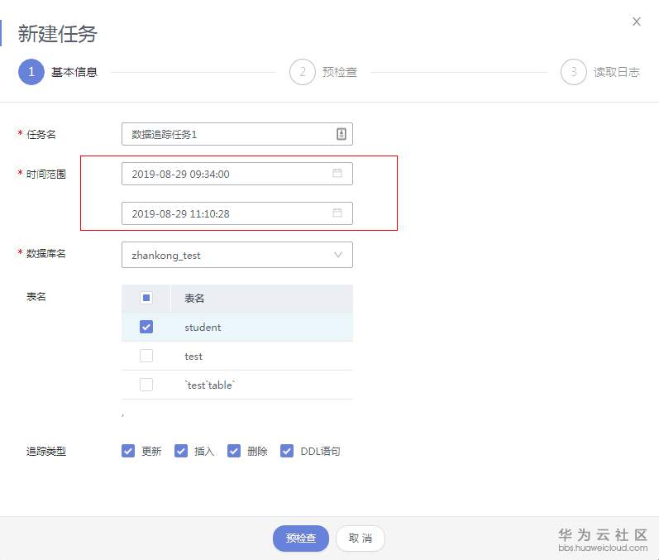Image resolution: width=659 pixels, height=560 pixels.
Task: Click the end time field 2019-08-29 11:10:28
Action: (237, 213)
